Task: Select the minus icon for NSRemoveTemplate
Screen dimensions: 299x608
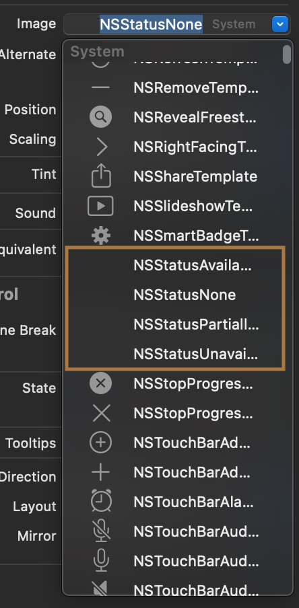Action: pos(100,87)
